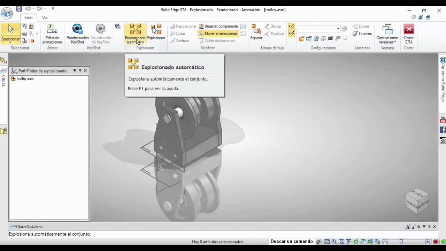Click the red record button
This screenshot has height=251, width=446.
pos(436,242)
